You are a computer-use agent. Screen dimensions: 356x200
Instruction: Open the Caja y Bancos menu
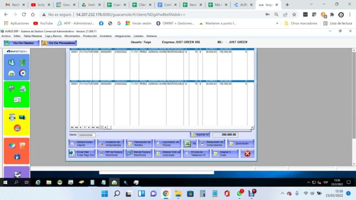[53, 36]
